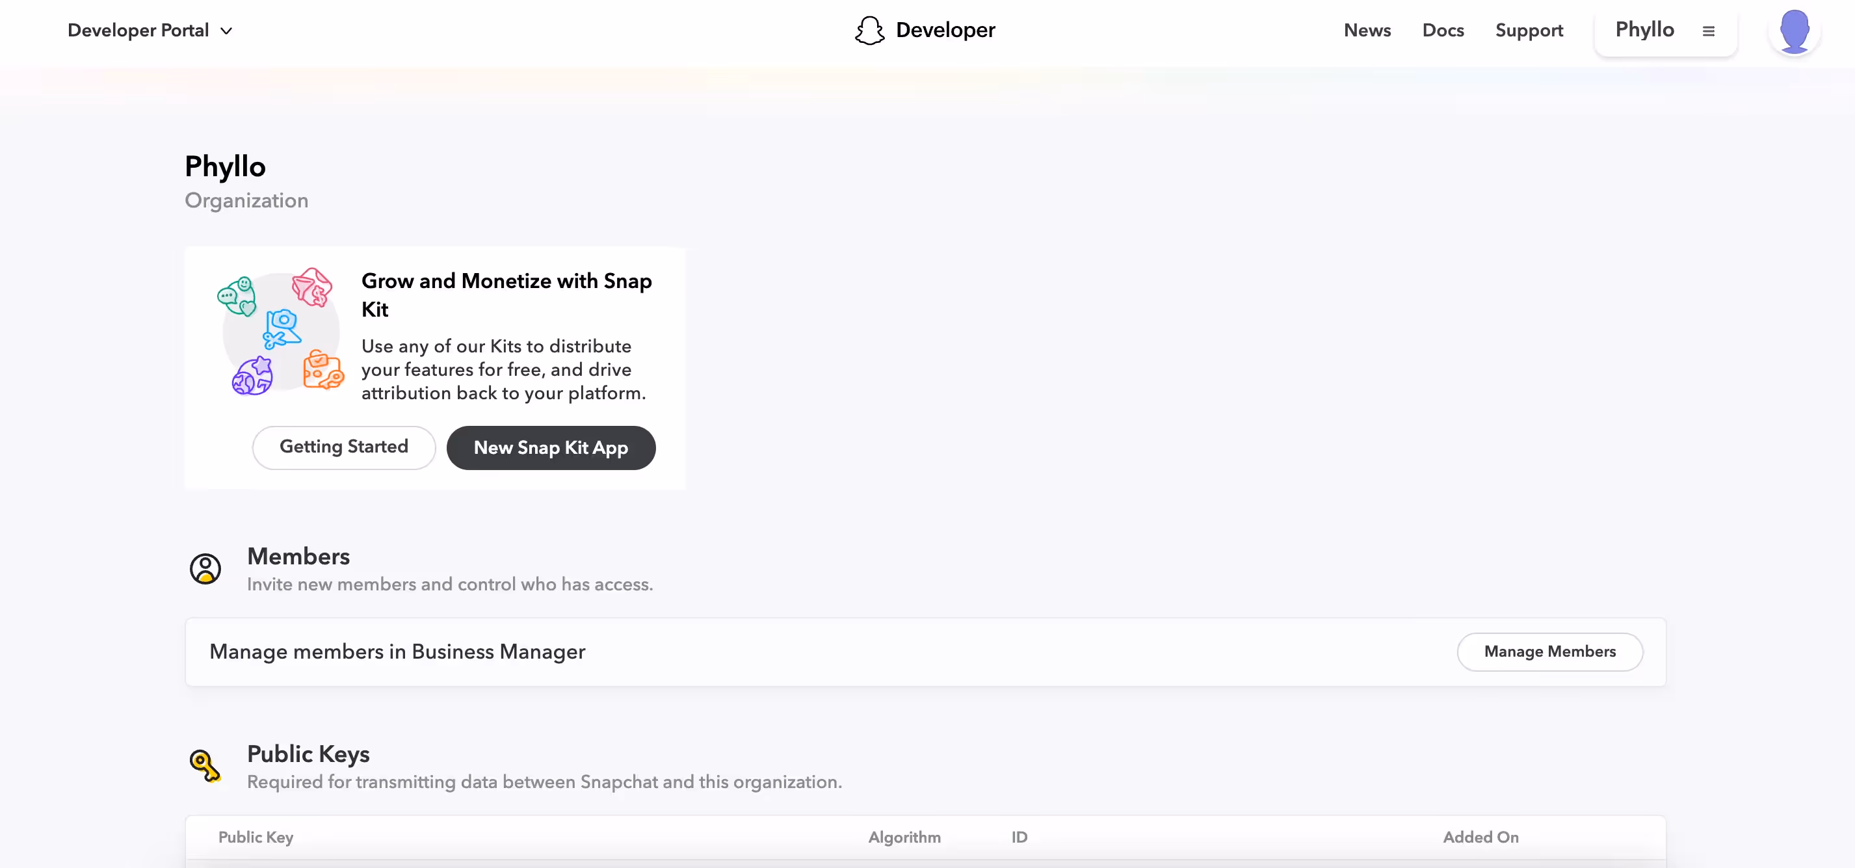Expand the Developer Portal dropdown

tap(138, 31)
